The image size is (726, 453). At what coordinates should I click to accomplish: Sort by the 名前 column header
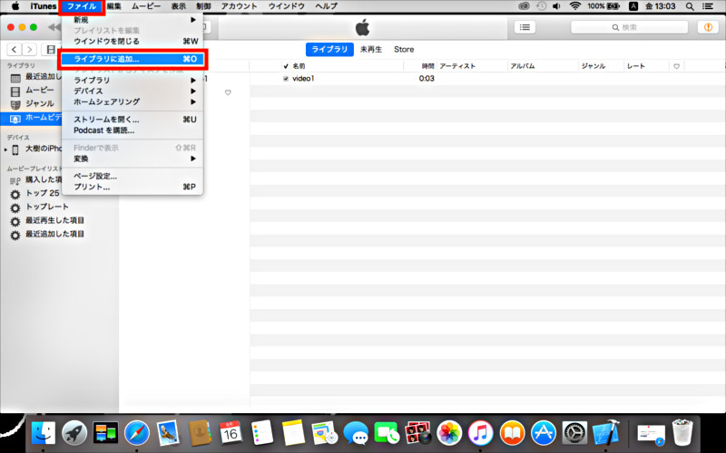pyautogui.click(x=299, y=66)
